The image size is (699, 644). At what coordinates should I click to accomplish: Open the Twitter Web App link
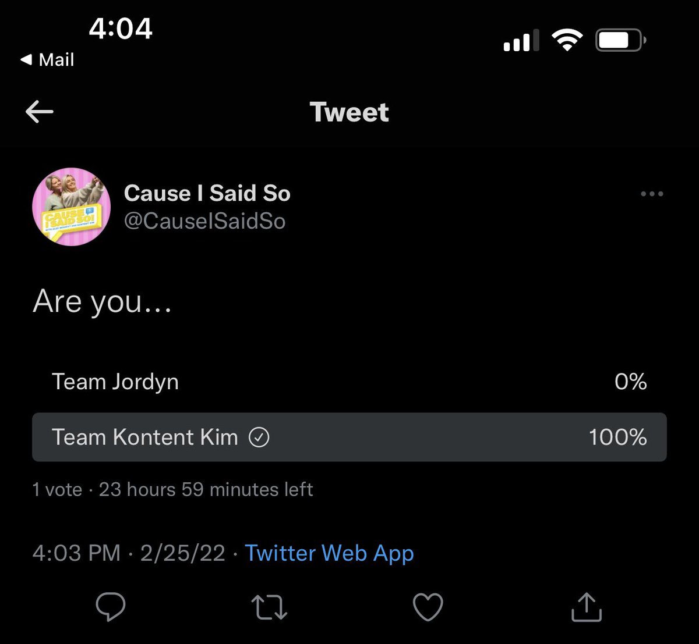point(329,553)
